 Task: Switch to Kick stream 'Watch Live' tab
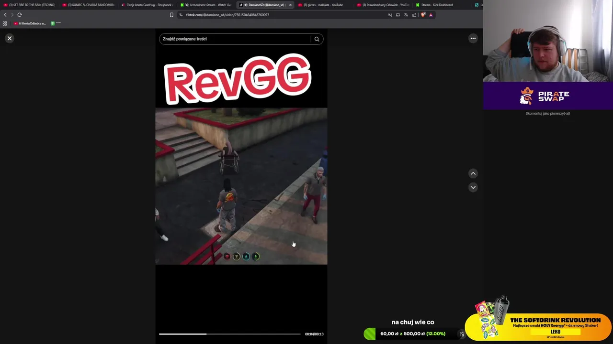click(x=206, y=5)
